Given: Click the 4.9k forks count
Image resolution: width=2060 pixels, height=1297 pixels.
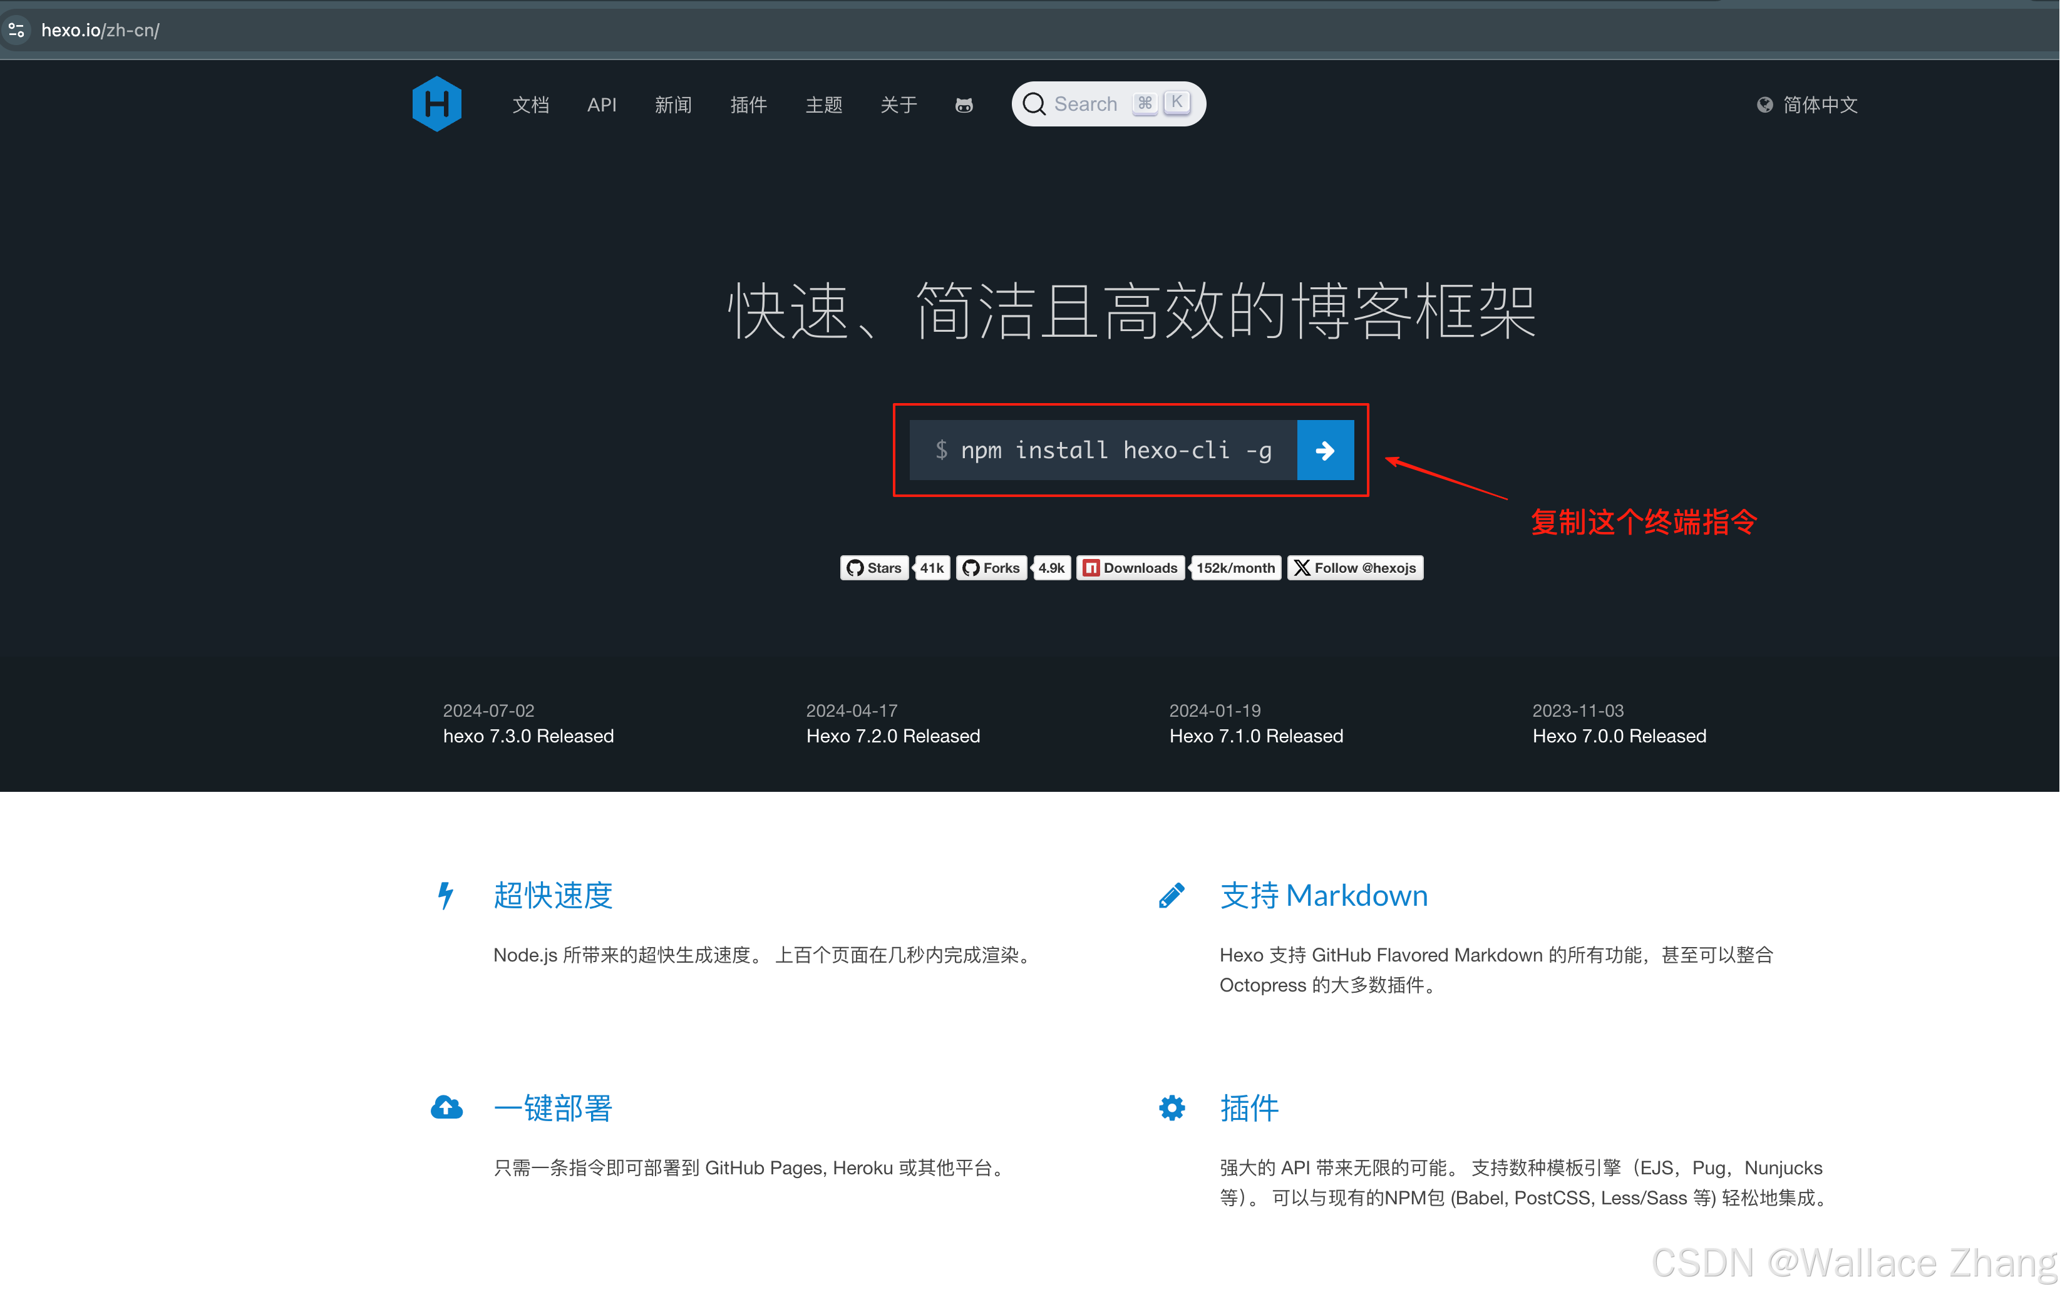Looking at the screenshot, I should click(x=1051, y=568).
